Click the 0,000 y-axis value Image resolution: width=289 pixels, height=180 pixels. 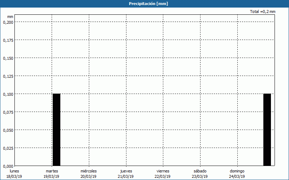8,166
